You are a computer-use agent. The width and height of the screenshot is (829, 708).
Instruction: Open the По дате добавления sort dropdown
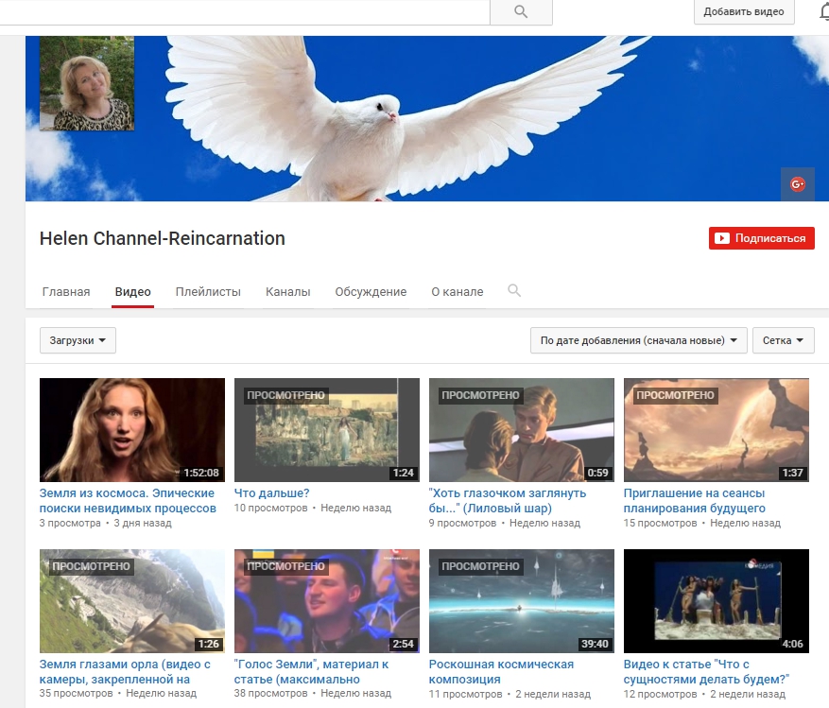639,340
